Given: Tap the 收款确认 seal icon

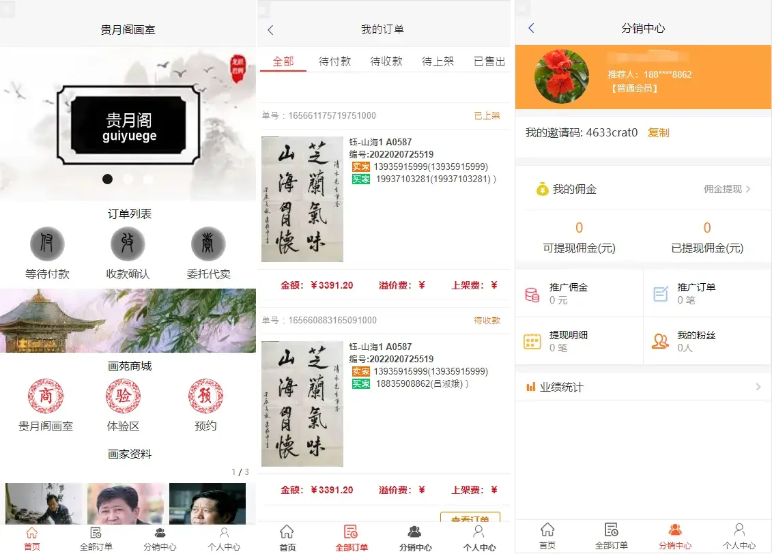Looking at the screenshot, I should pyautogui.click(x=128, y=244).
